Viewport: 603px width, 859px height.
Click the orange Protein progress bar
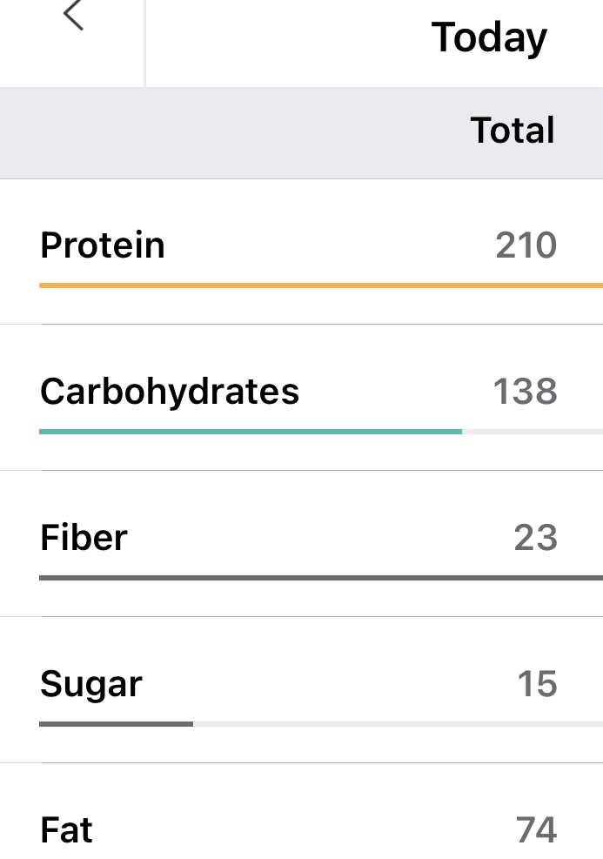coord(320,285)
